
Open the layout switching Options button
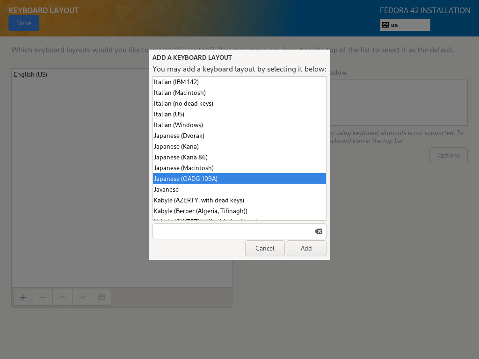(x=449, y=155)
